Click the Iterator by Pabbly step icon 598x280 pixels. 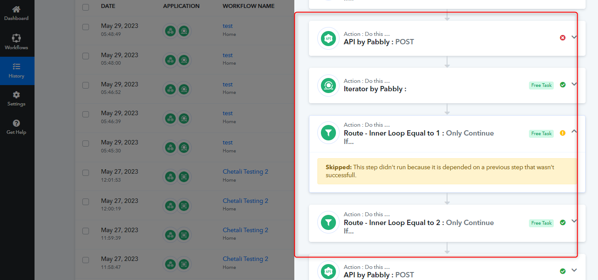pos(328,85)
